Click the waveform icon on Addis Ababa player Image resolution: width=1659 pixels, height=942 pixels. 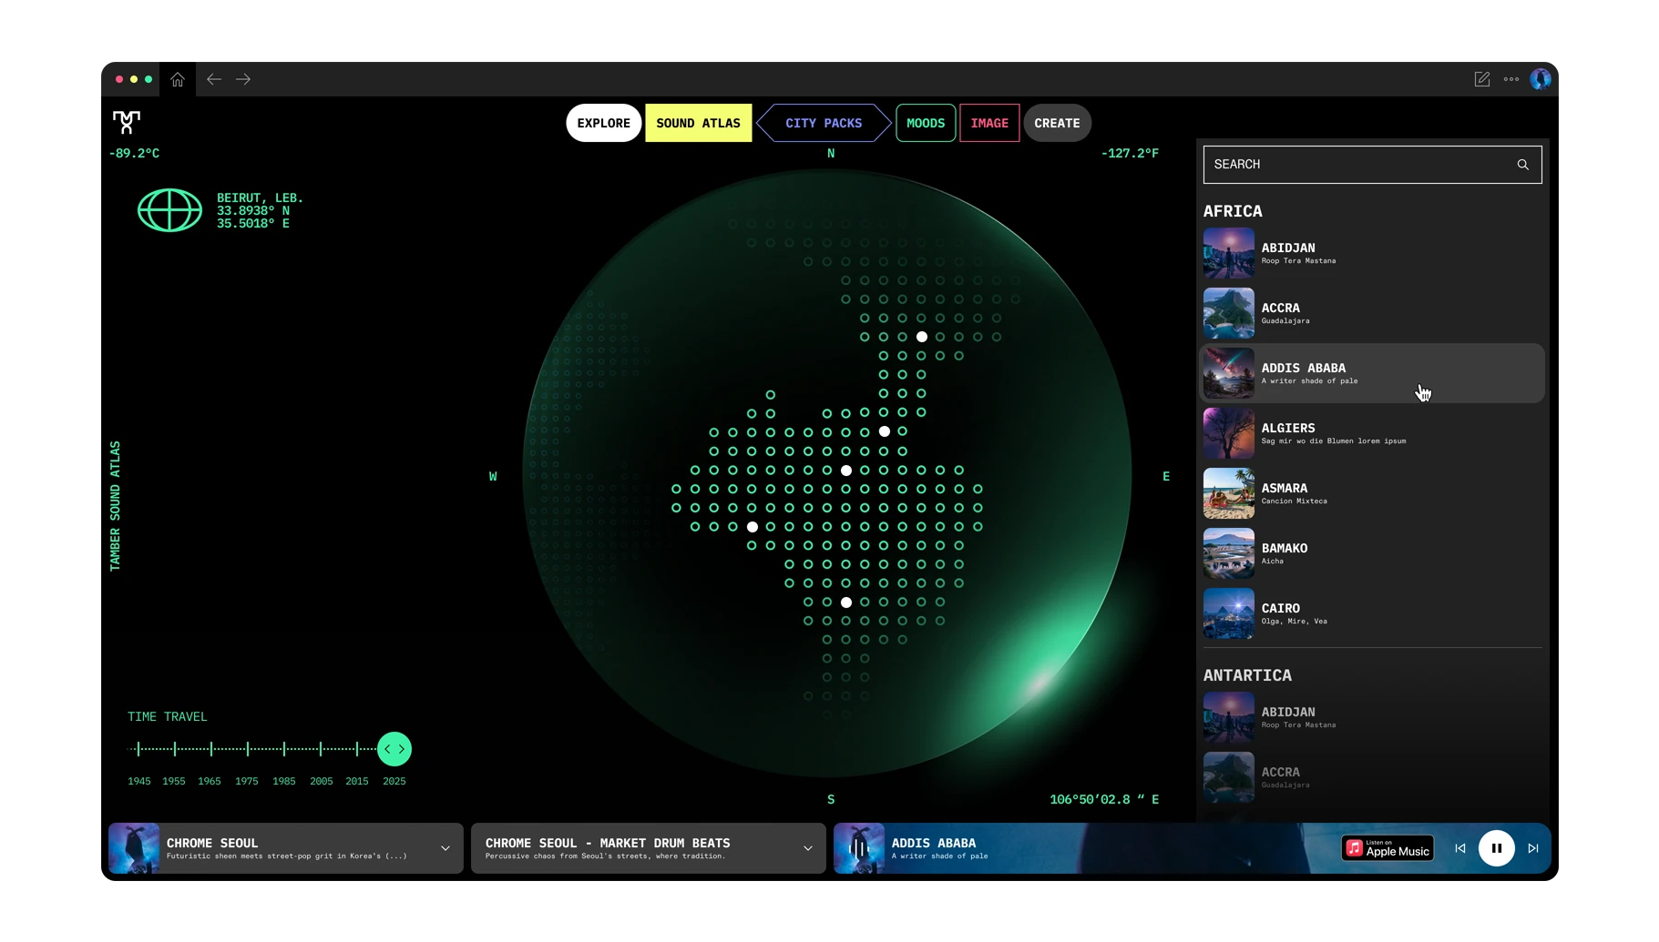(859, 848)
